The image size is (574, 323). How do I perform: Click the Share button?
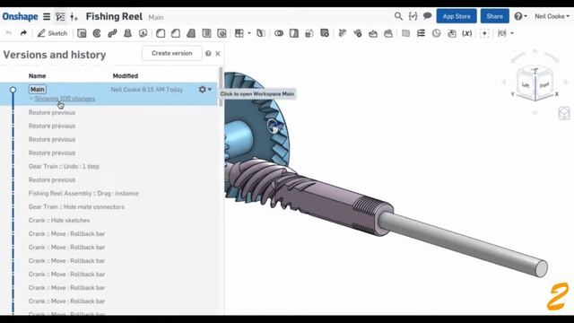click(494, 16)
